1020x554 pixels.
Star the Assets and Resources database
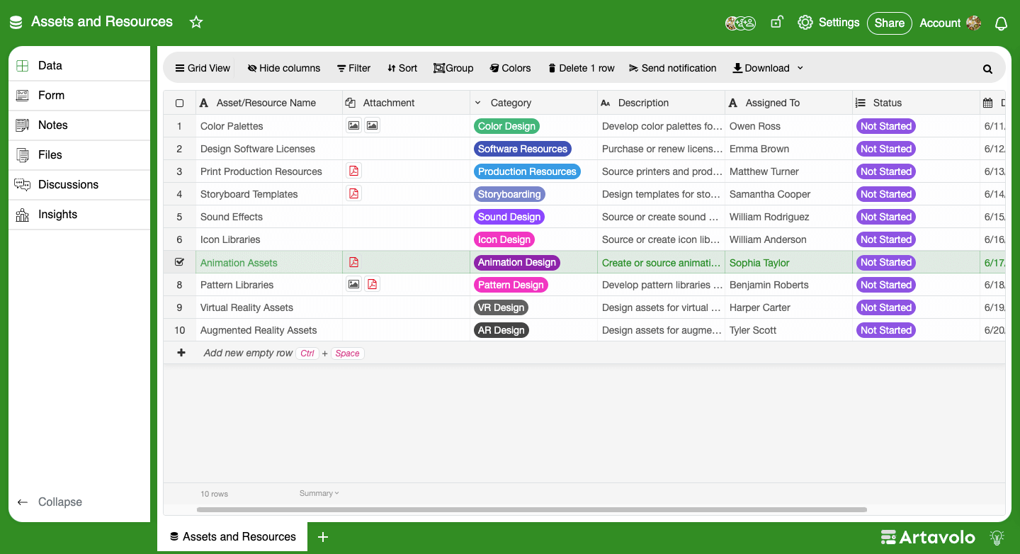click(x=196, y=22)
